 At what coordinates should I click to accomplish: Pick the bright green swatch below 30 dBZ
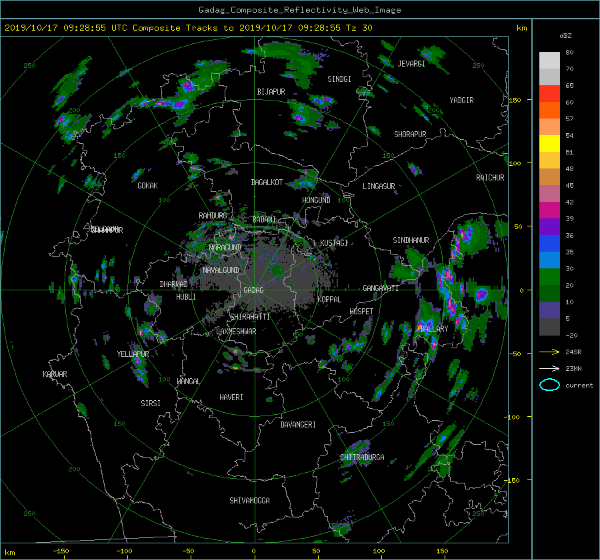coord(549,277)
